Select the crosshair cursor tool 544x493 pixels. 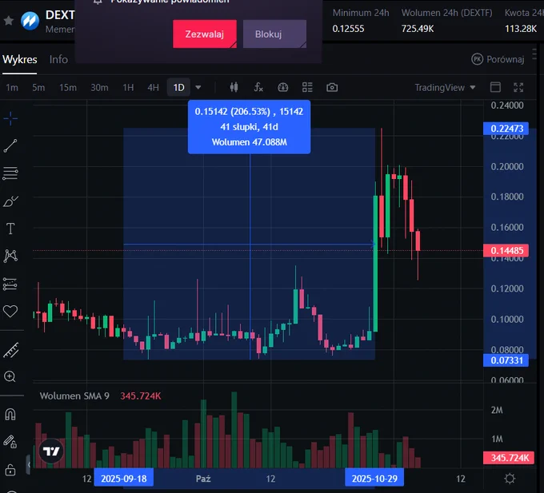point(10,118)
